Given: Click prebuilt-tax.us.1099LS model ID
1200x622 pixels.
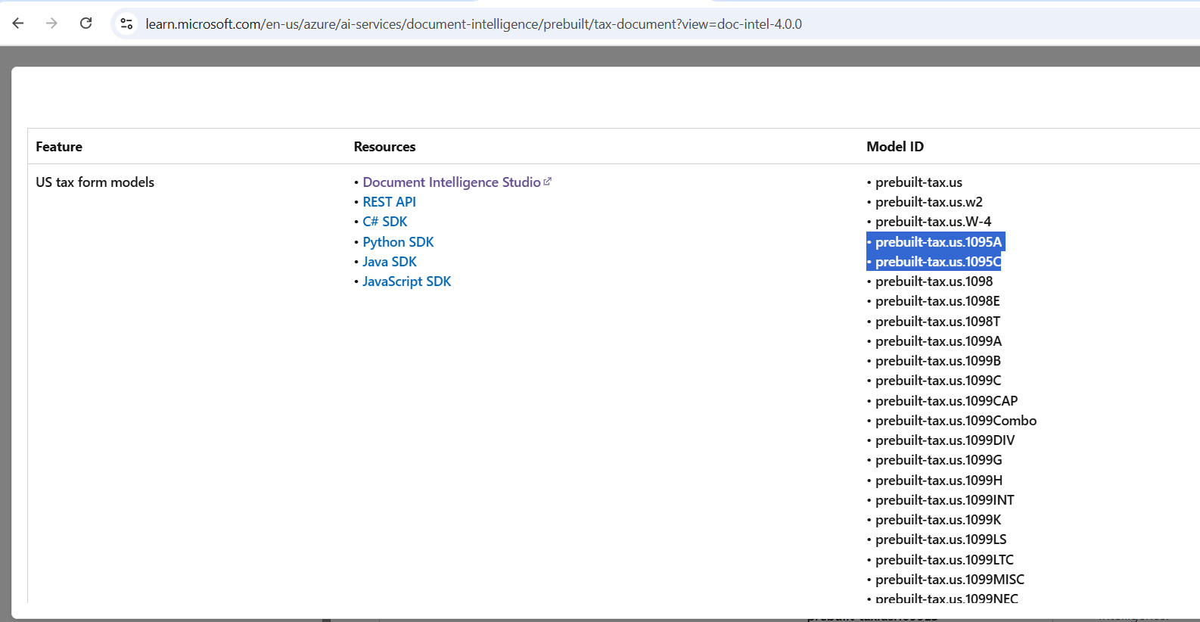Looking at the screenshot, I should click(x=941, y=540).
